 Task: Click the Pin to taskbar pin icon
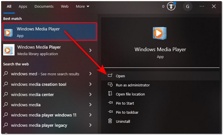click(110, 112)
